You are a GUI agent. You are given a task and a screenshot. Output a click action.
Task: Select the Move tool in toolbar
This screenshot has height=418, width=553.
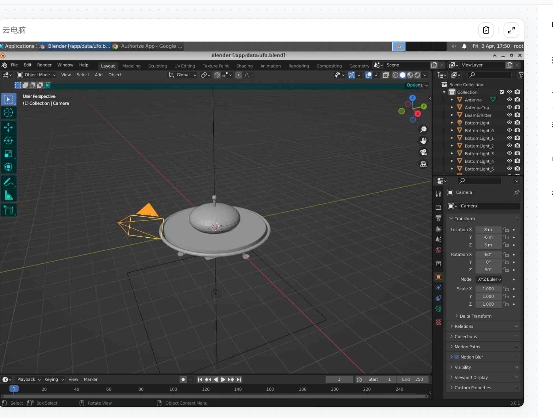click(x=8, y=127)
